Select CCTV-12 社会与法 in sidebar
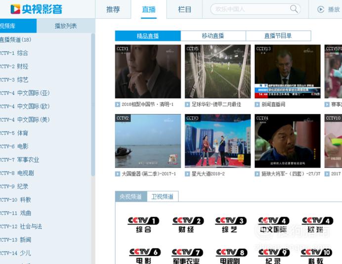 point(21,226)
